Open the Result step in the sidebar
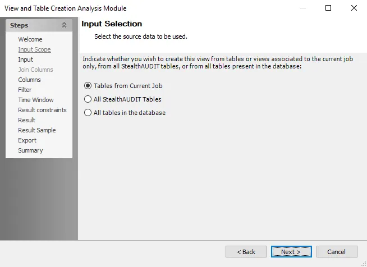 [x=27, y=120]
